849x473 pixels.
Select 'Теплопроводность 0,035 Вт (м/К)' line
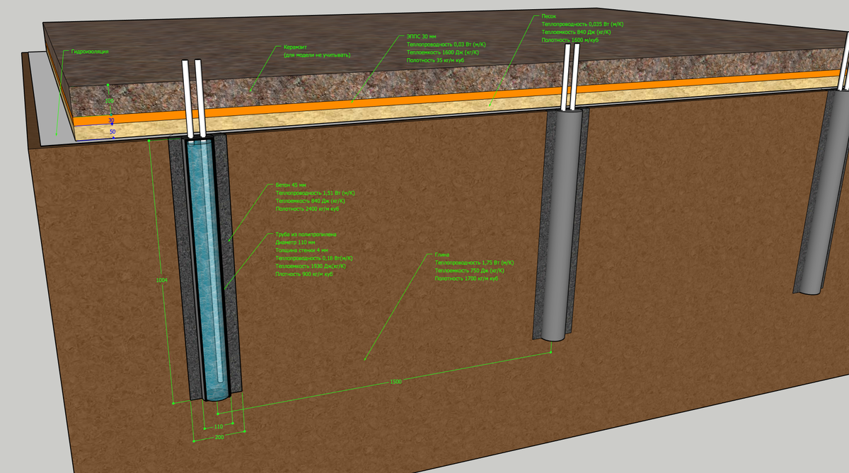[582, 24]
